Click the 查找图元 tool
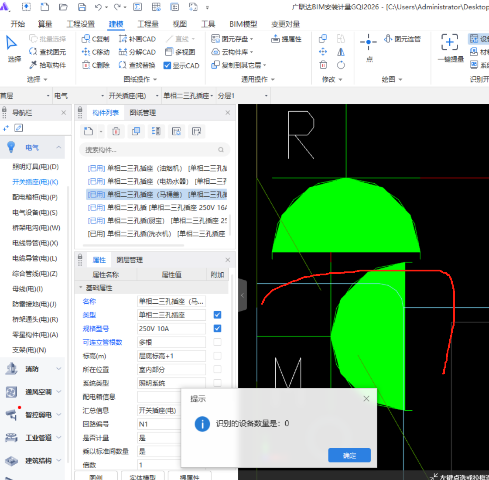 click(x=48, y=52)
